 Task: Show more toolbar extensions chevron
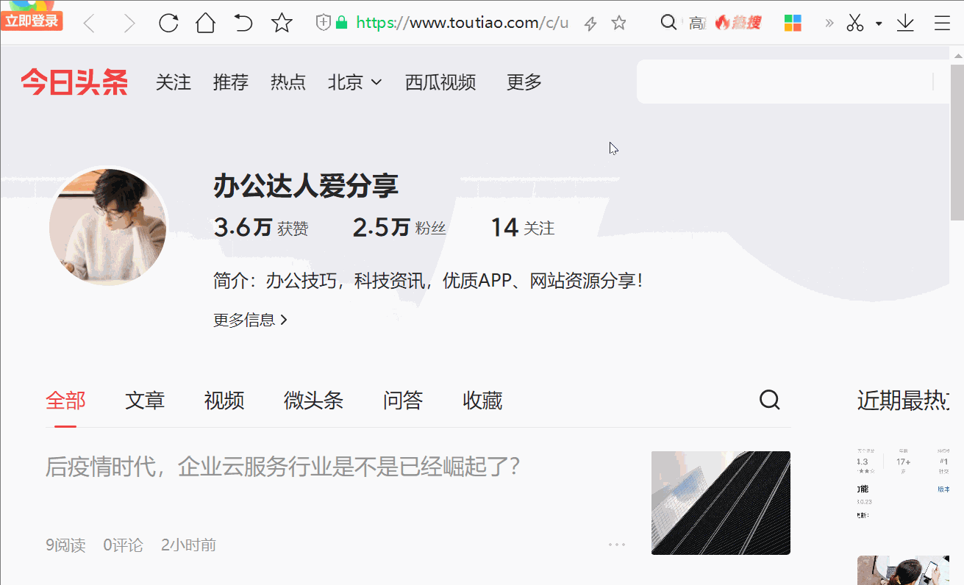point(829,24)
